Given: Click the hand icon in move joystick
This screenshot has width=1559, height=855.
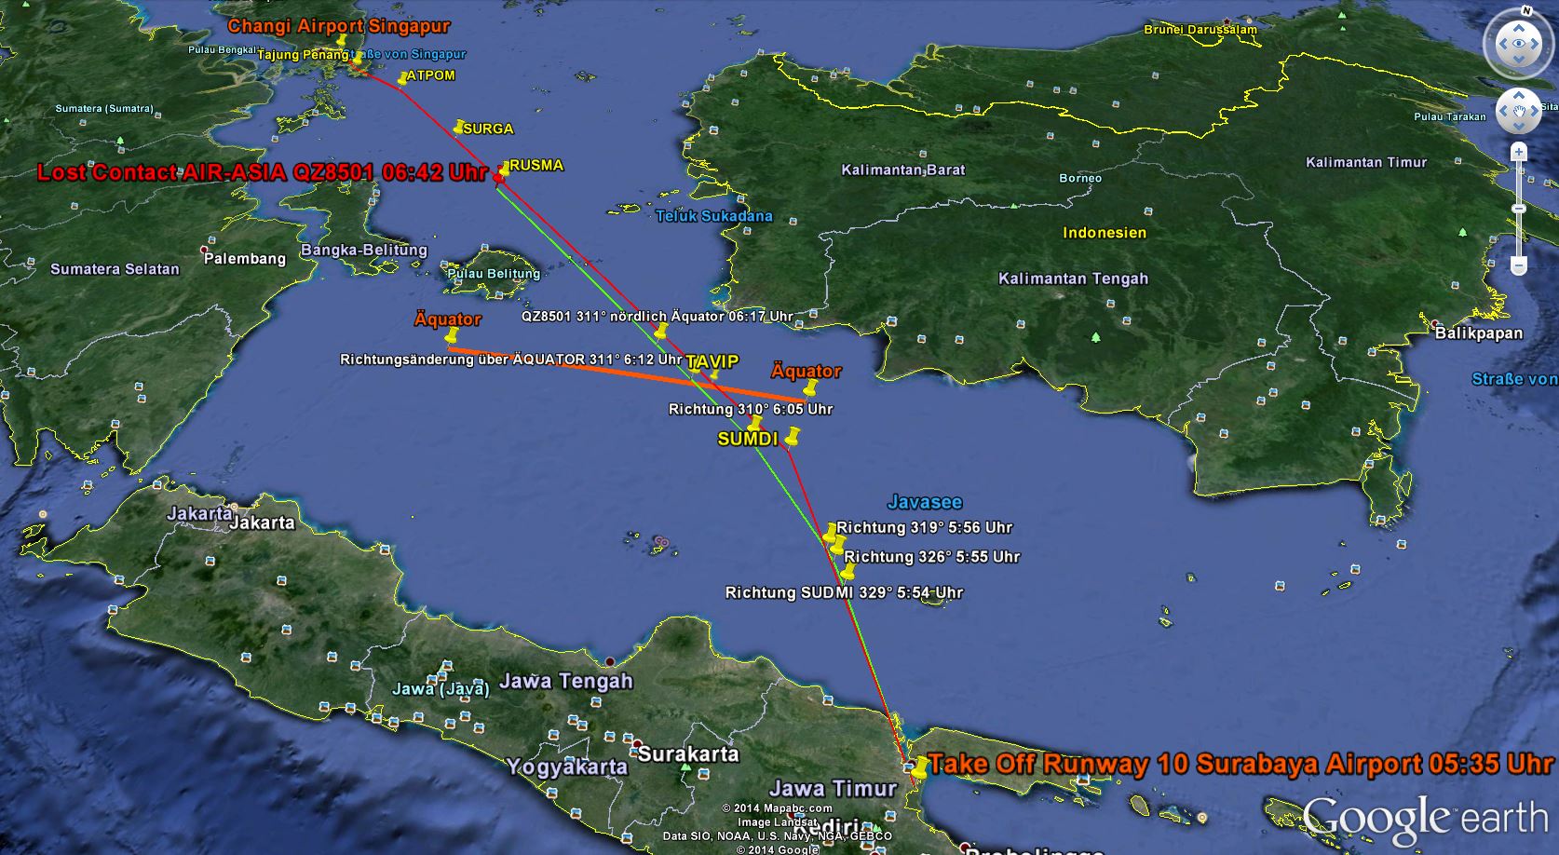Looking at the screenshot, I should (1519, 112).
